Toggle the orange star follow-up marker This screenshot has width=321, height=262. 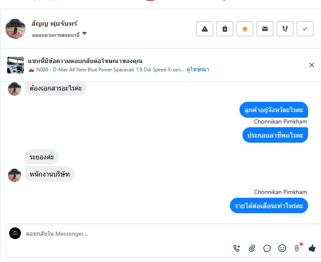click(x=245, y=29)
